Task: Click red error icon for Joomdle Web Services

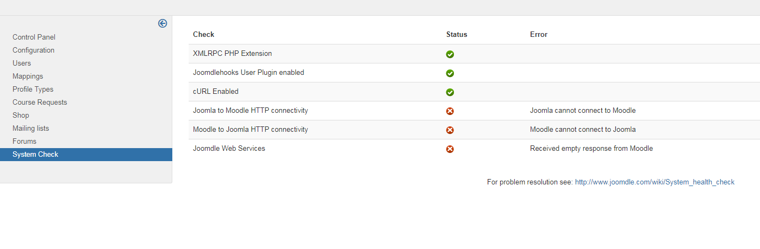Action: 450,149
